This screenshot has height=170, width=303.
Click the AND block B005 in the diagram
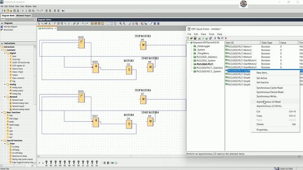[x=96, y=68]
